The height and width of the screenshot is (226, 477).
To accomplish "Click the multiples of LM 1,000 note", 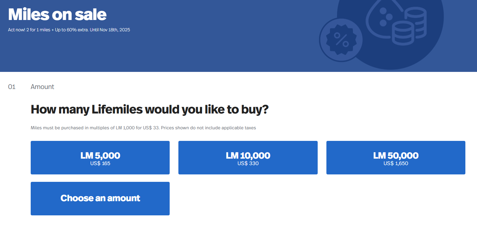I will (x=143, y=128).
